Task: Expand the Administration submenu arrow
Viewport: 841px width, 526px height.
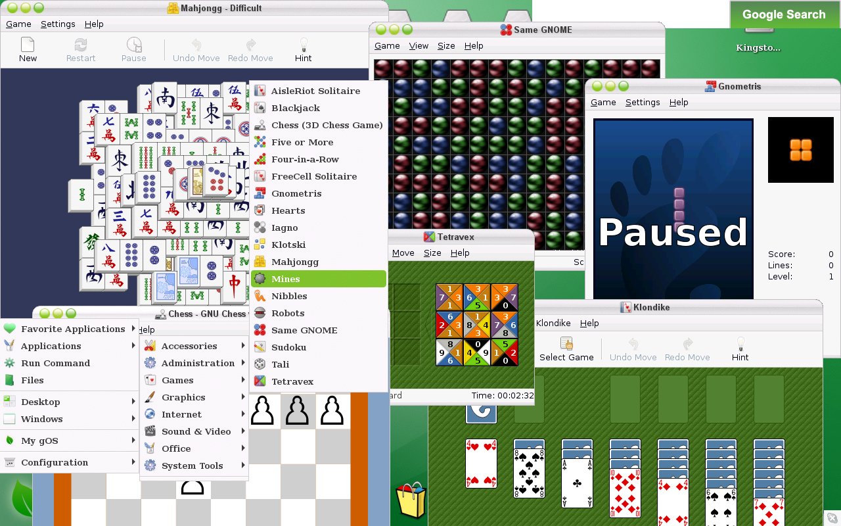Action: tap(243, 363)
